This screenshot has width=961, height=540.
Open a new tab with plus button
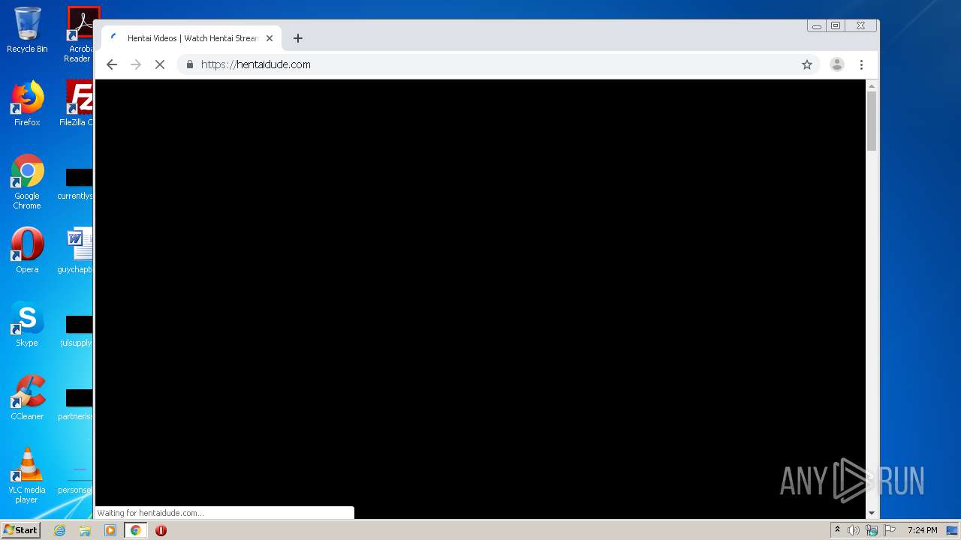pos(298,38)
